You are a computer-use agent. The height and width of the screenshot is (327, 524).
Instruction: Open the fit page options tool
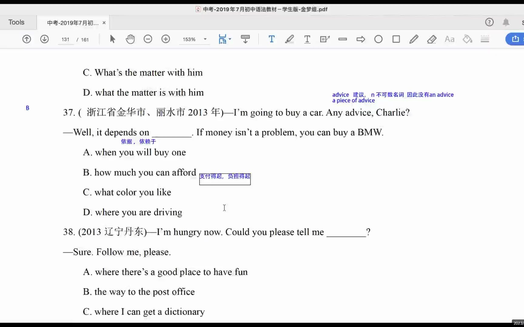[222, 39]
